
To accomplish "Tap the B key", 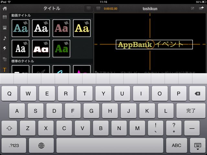I will click(101, 128).
